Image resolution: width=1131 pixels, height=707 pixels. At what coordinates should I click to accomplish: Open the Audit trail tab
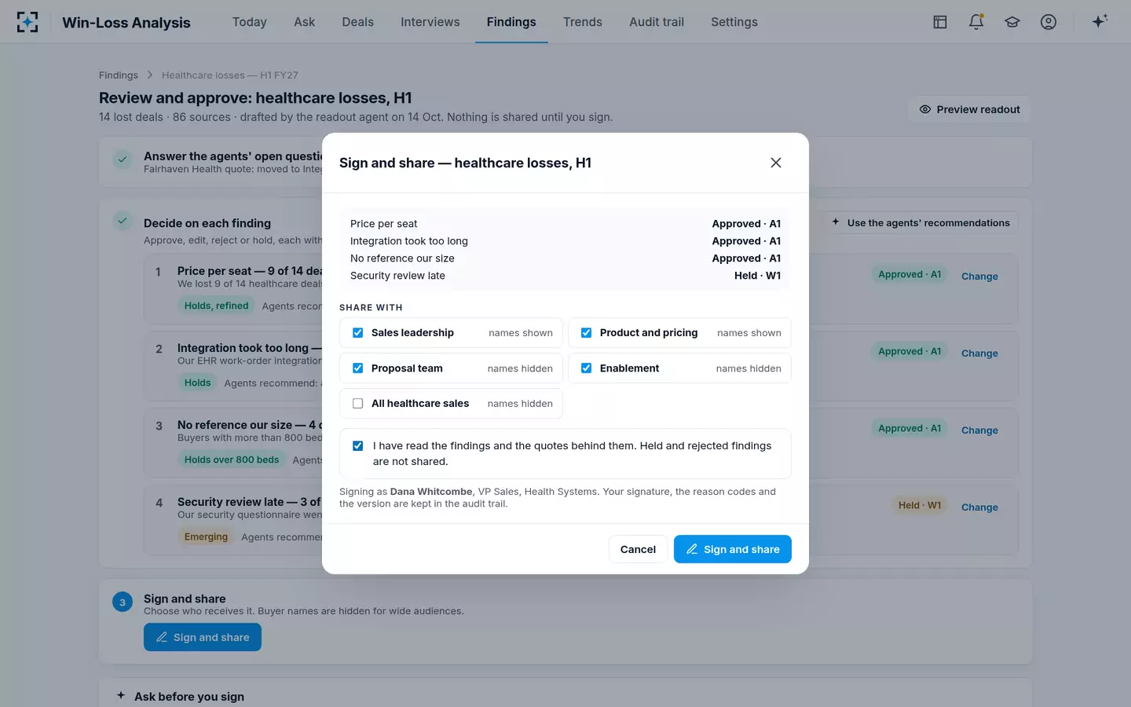coord(657,22)
